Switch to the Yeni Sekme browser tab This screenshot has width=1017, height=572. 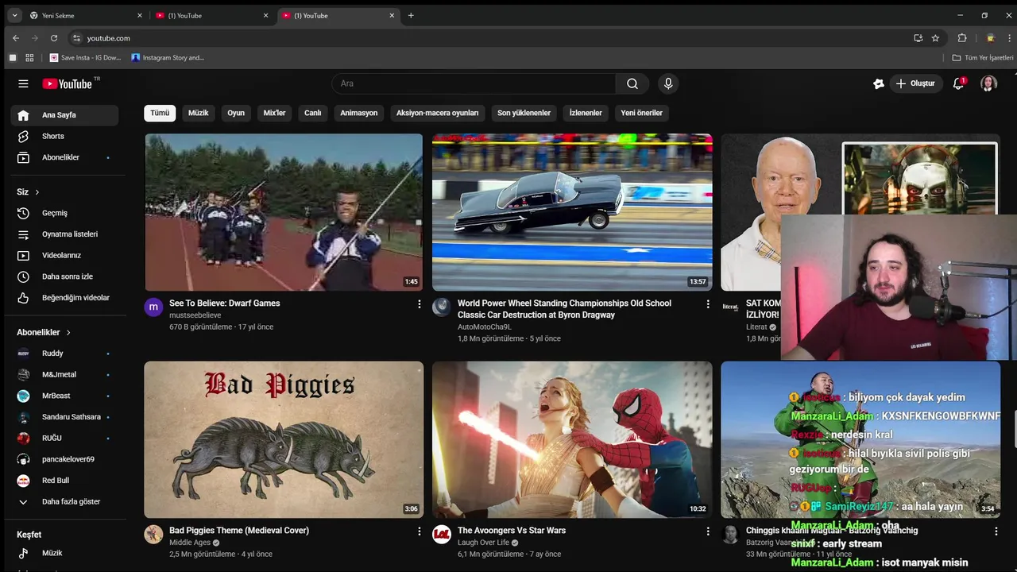click(x=86, y=15)
